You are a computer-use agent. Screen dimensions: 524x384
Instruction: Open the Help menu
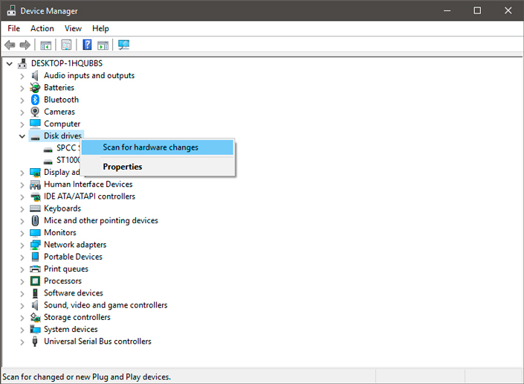pos(100,28)
